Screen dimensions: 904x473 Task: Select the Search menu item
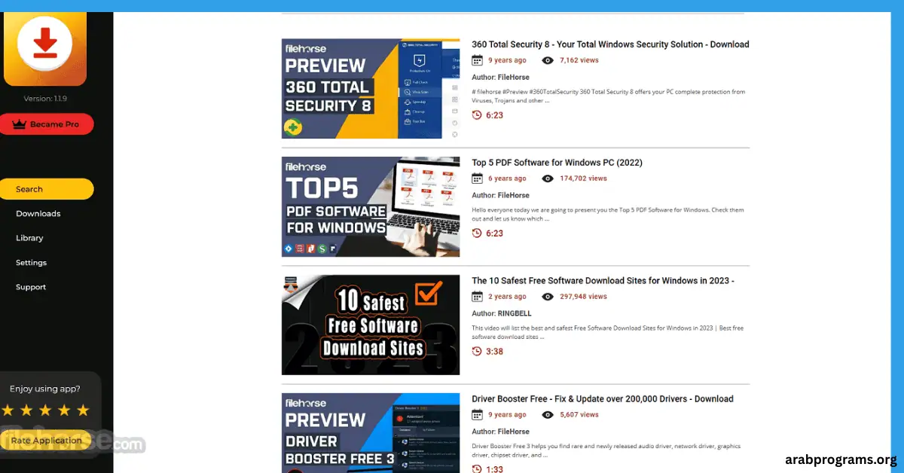click(x=47, y=189)
